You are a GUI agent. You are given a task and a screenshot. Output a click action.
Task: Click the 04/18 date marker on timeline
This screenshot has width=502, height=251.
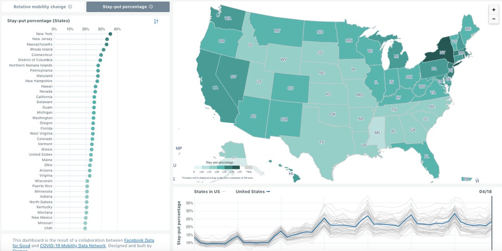486,192
